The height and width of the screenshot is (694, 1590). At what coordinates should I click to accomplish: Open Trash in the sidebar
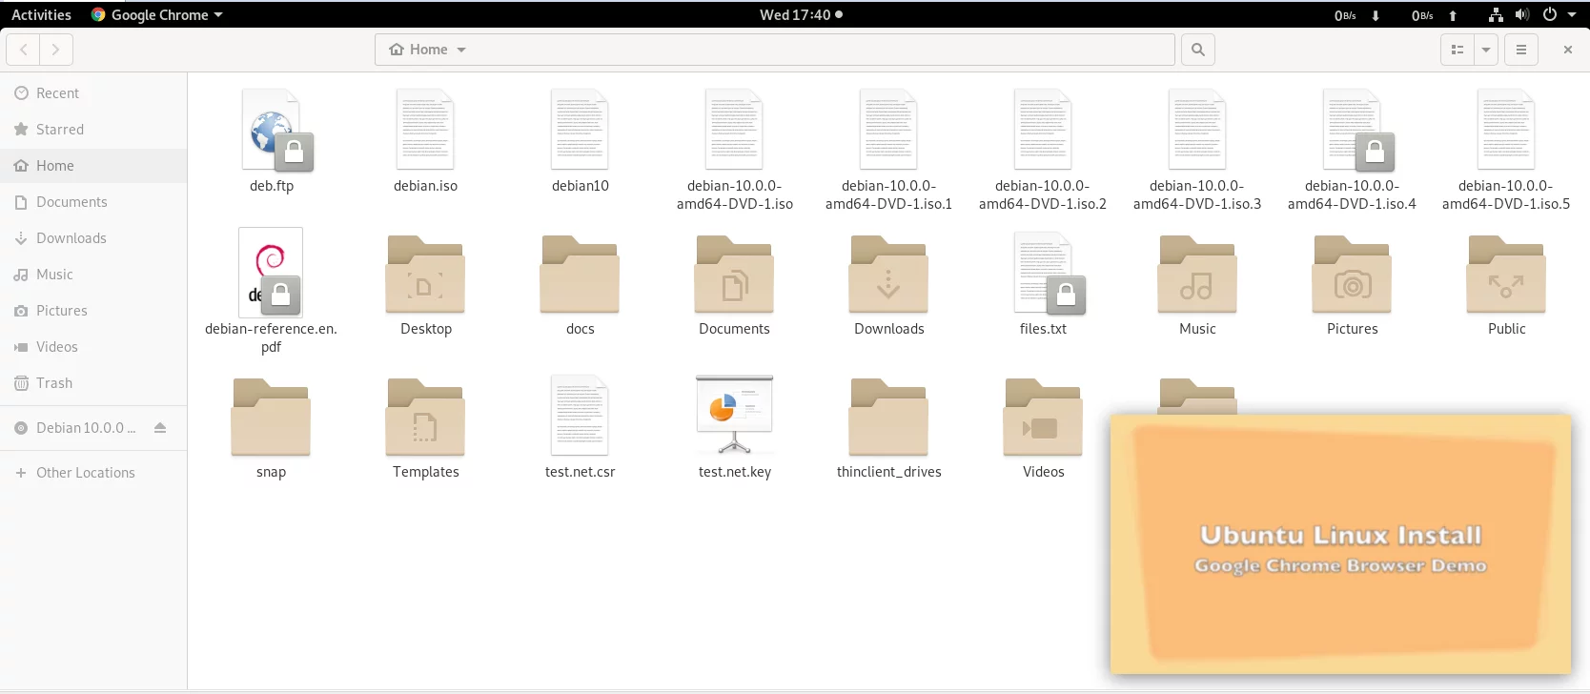pyautogui.click(x=93, y=383)
